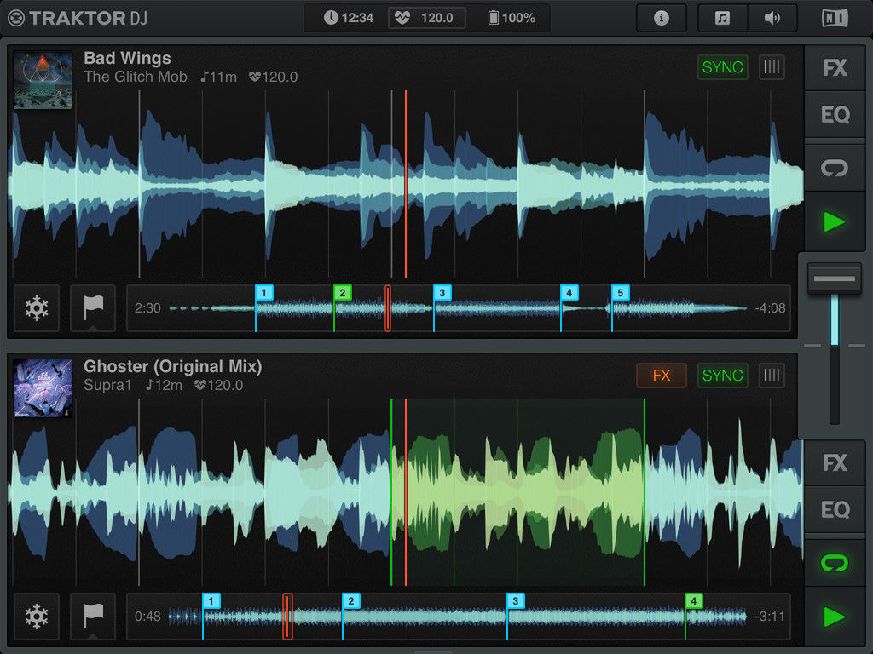Expand beatgrid bars panel on Bad Wings
This screenshot has height=654, width=873.
click(x=772, y=67)
